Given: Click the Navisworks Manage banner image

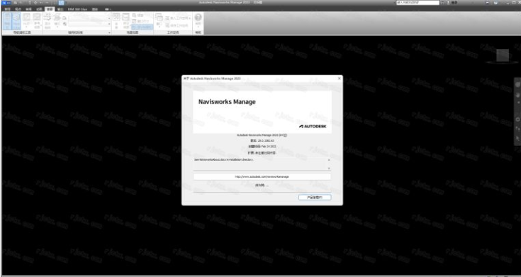Looking at the screenshot, I should [x=262, y=112].
